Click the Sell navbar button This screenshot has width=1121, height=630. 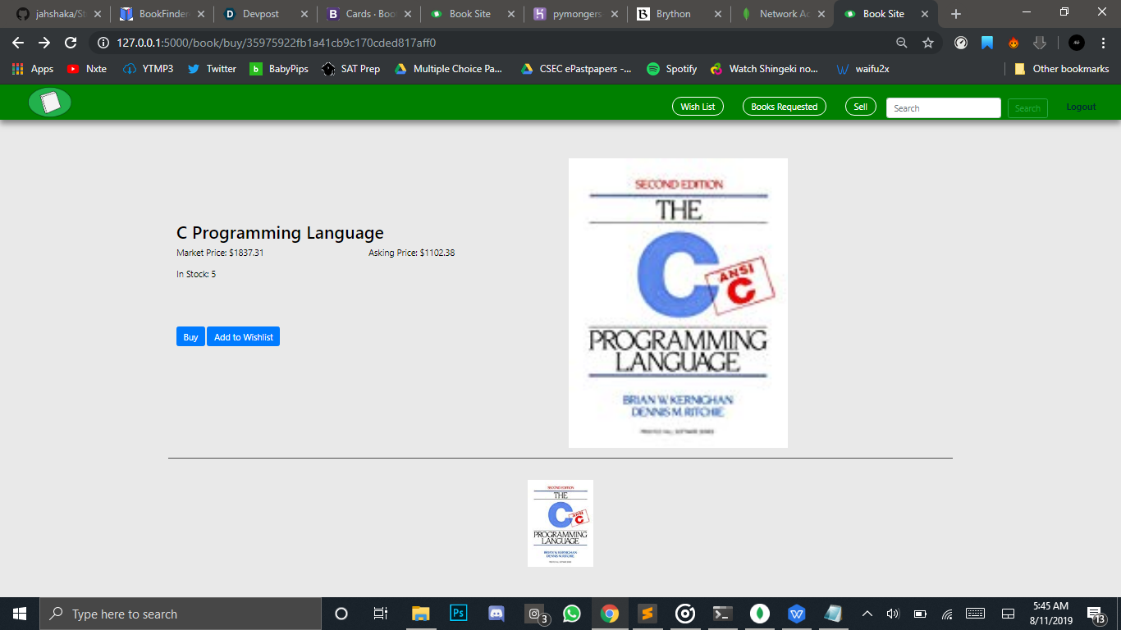click(x=860, y=107)
